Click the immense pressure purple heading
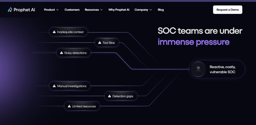This screenshot has height=125, width=256. 194,42
